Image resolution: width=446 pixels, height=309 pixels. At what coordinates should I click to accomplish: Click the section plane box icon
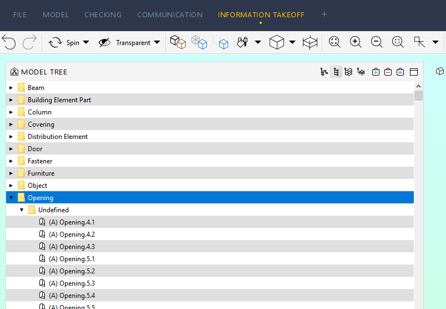(310, 42)
